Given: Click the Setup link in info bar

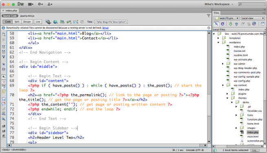Looking at the screenshot, I should 105,28.
